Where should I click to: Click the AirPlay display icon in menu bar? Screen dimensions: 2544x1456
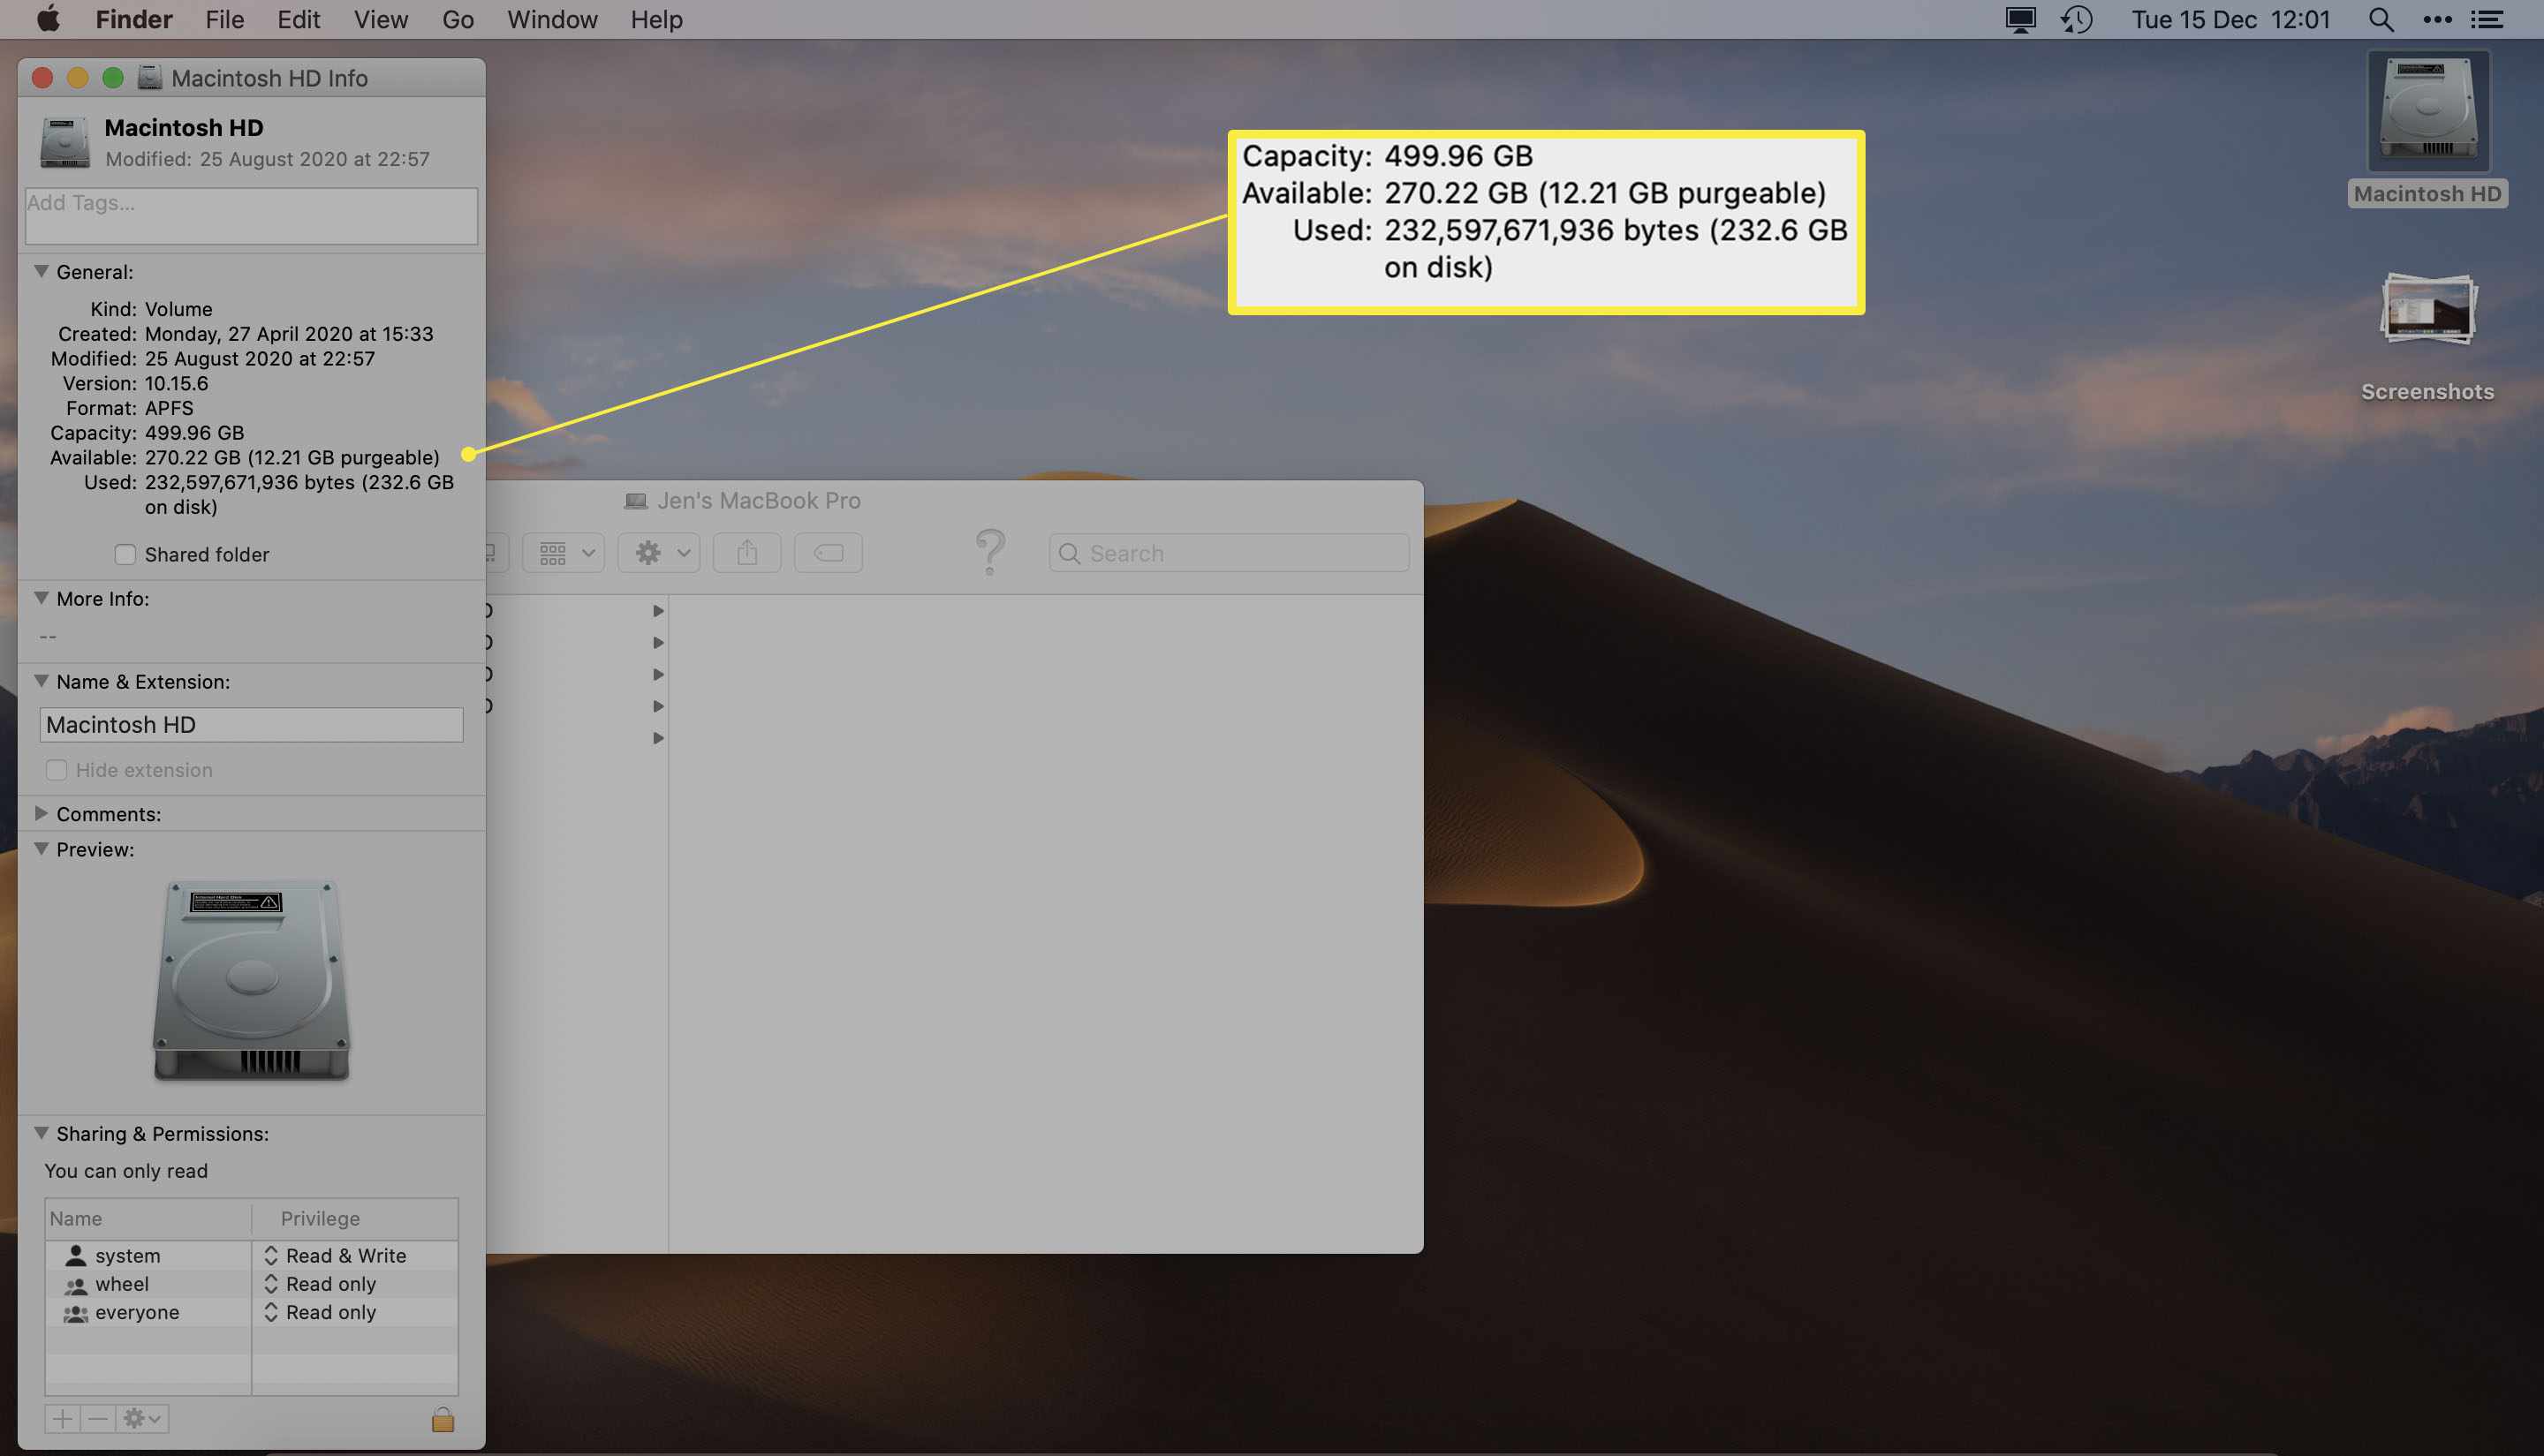point(2020,19)
